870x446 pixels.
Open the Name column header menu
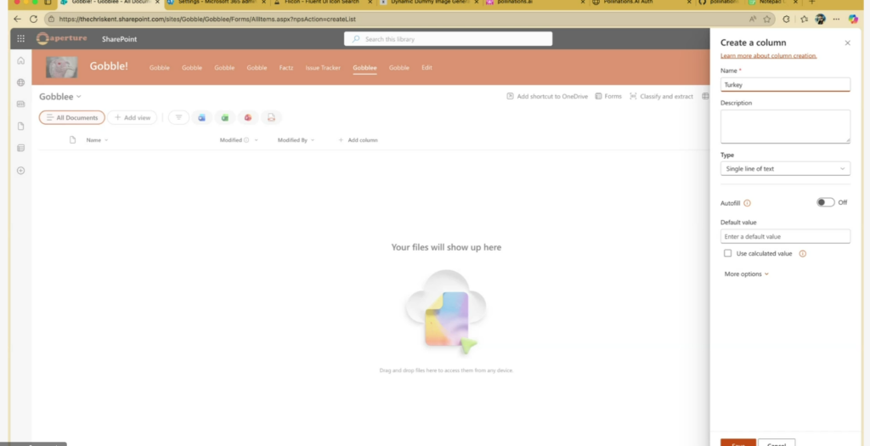coord(97,140)
